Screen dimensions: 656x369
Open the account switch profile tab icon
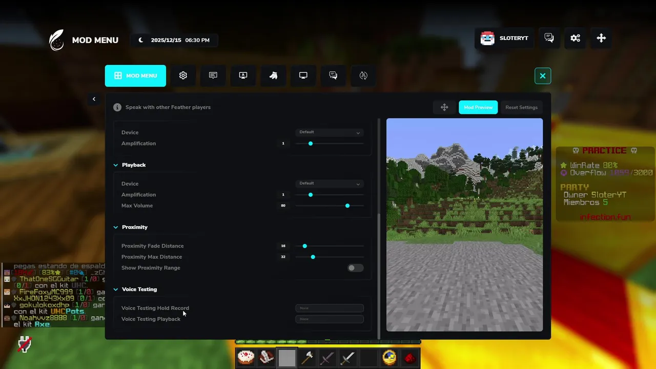pyautogui.click(x=363, y=76)
